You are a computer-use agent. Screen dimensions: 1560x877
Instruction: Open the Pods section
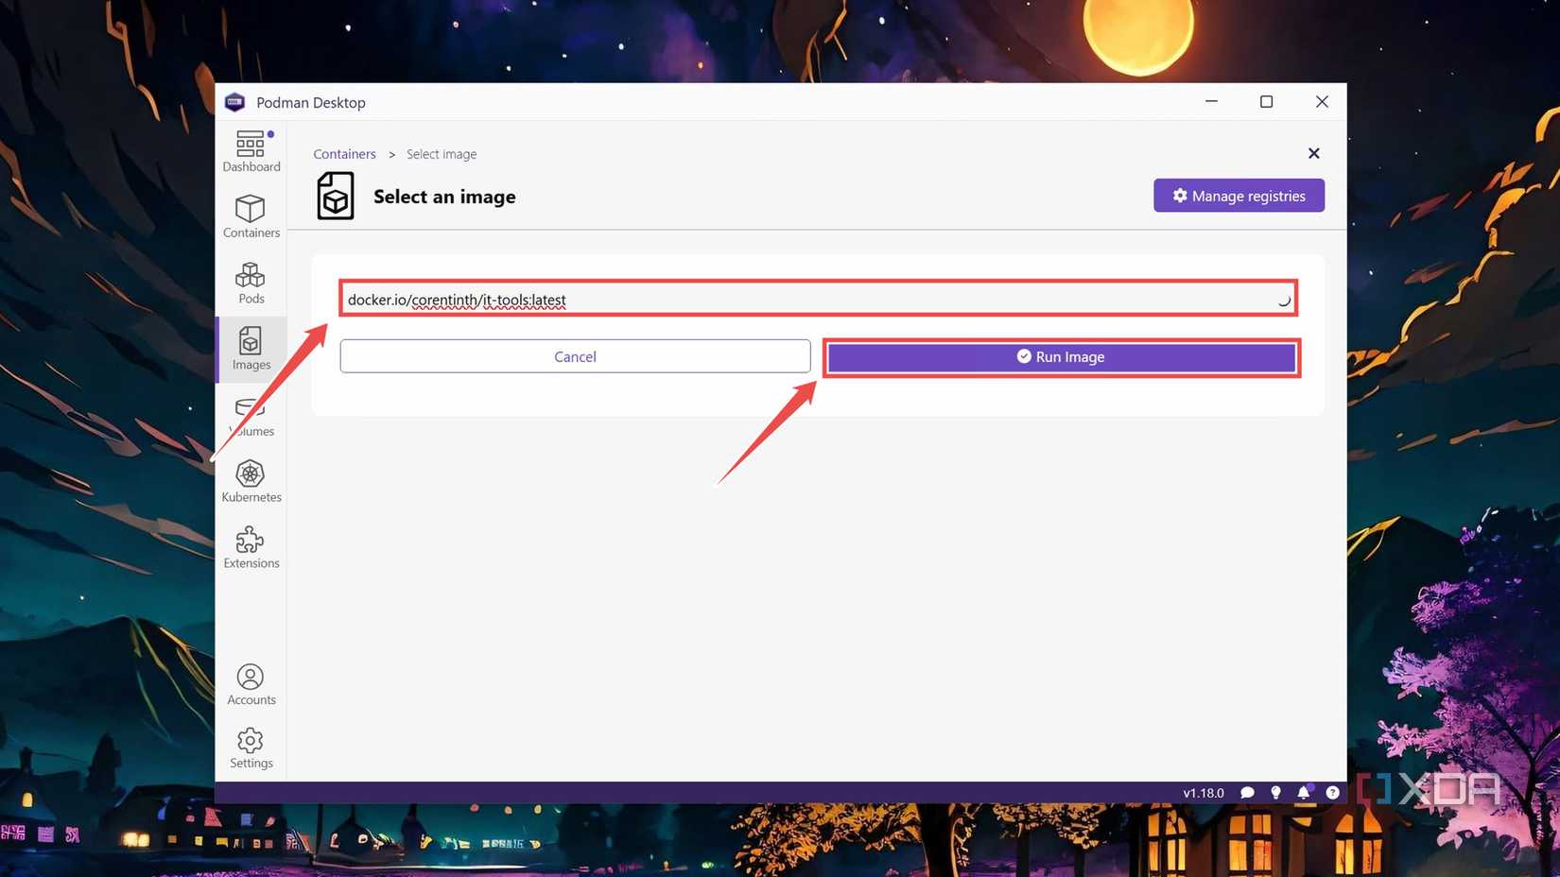click(251, 282)
